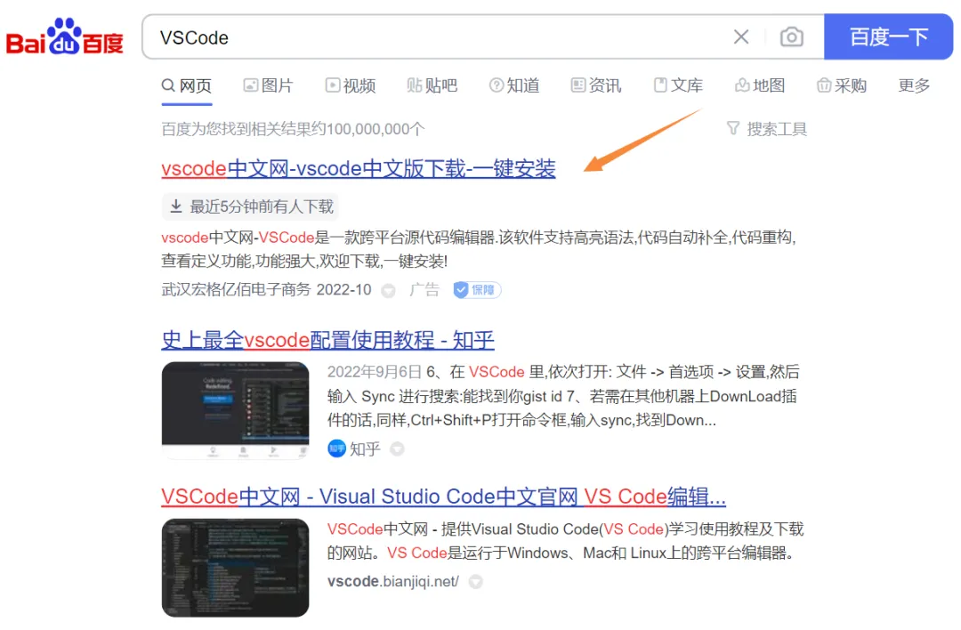Image resolution: width=961 pixels, height=630 pixels.
Task: Click the 知乎 source avatar icon
Action: [336, 449]
